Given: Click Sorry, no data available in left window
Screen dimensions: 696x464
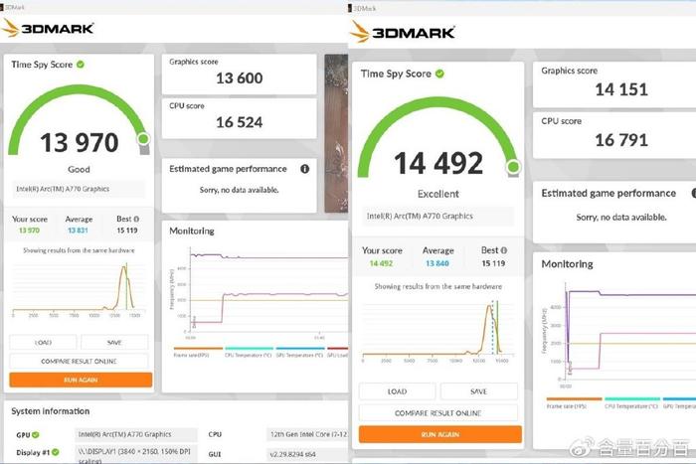Looking at the screenshot, I should click(240, 190).
